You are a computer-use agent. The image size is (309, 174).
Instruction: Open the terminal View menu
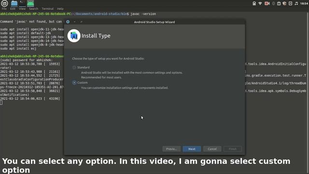click(22, 9)
